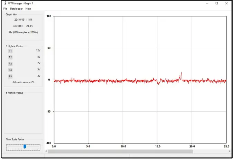Click the -50 y-axis label
The height and width of the screenshot is (159, 233).
pyautogui.click(x=49, y=111)
